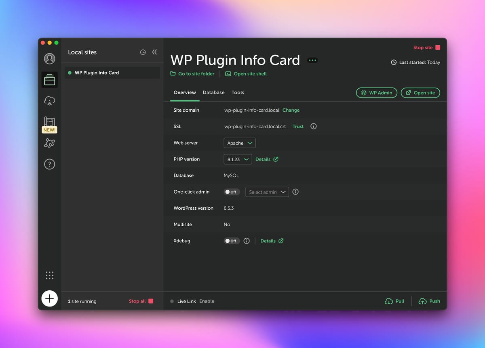Switch to the Overview tab
The width and height of the screenshot is (485, 348).
point(185,92)
